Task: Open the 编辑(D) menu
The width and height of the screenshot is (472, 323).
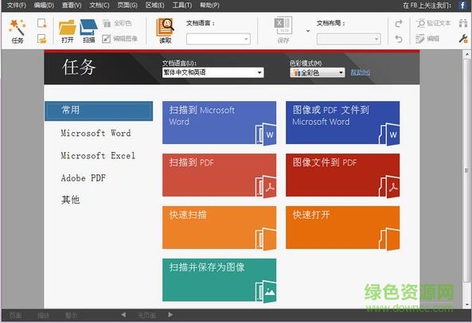Action: (44, 5)
